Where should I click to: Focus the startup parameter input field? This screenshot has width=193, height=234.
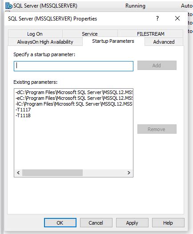(73, 66)
